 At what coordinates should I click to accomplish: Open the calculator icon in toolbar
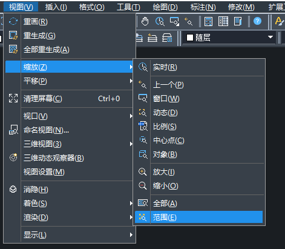pos(208,21)
